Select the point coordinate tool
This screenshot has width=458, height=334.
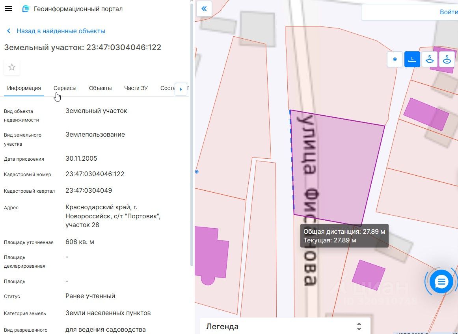tap(395, 59)
